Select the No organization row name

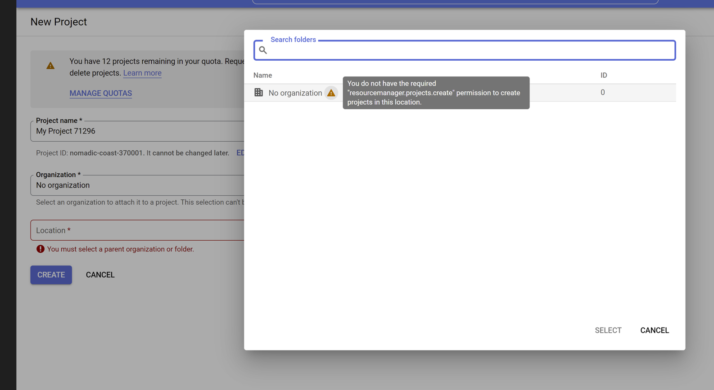point(295,93)
